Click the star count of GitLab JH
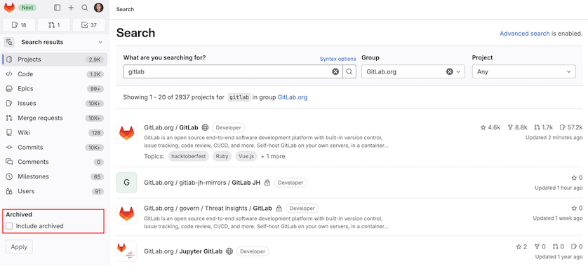 tap(577, 178)
